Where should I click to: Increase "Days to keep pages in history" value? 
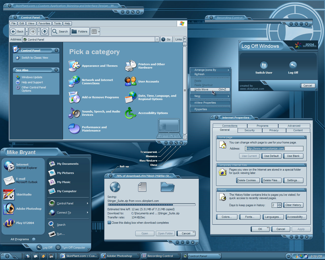click(279, 204)
